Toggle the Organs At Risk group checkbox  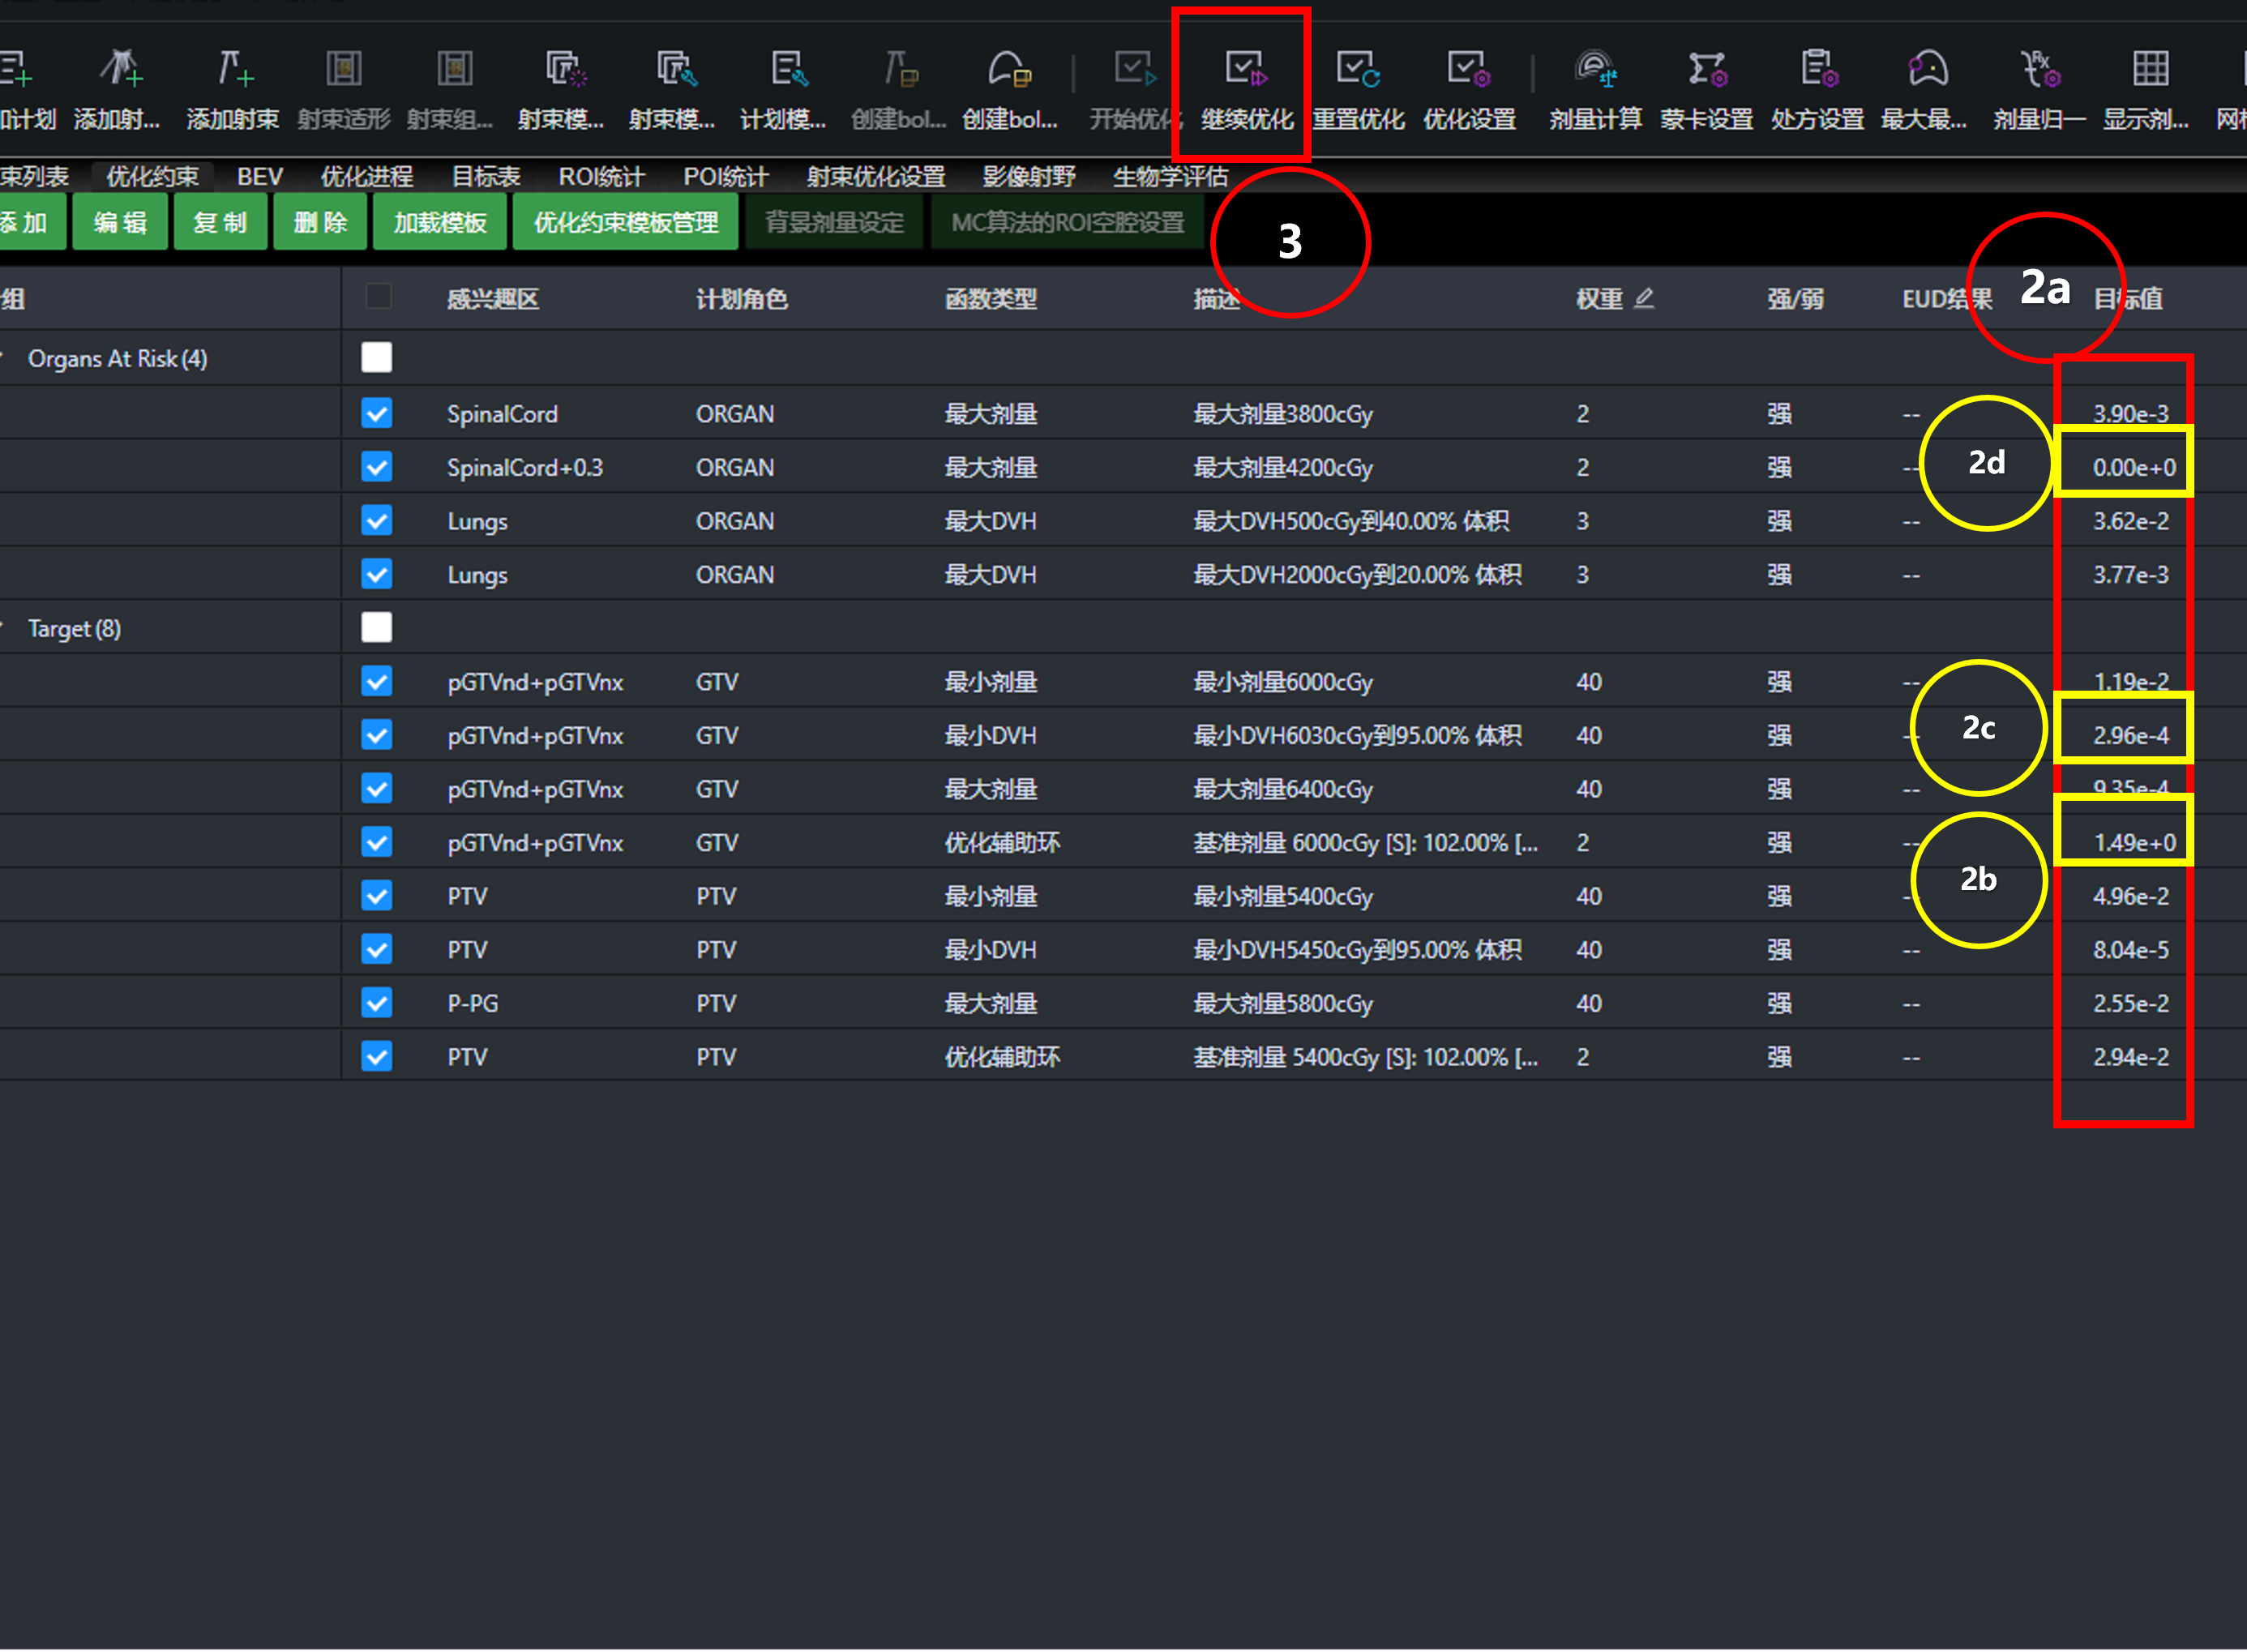pyautogui.click(x=377, y=358)
